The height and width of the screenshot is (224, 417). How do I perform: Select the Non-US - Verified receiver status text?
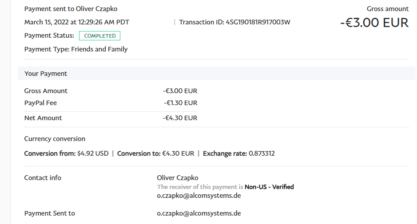click(x=269, y=187)
